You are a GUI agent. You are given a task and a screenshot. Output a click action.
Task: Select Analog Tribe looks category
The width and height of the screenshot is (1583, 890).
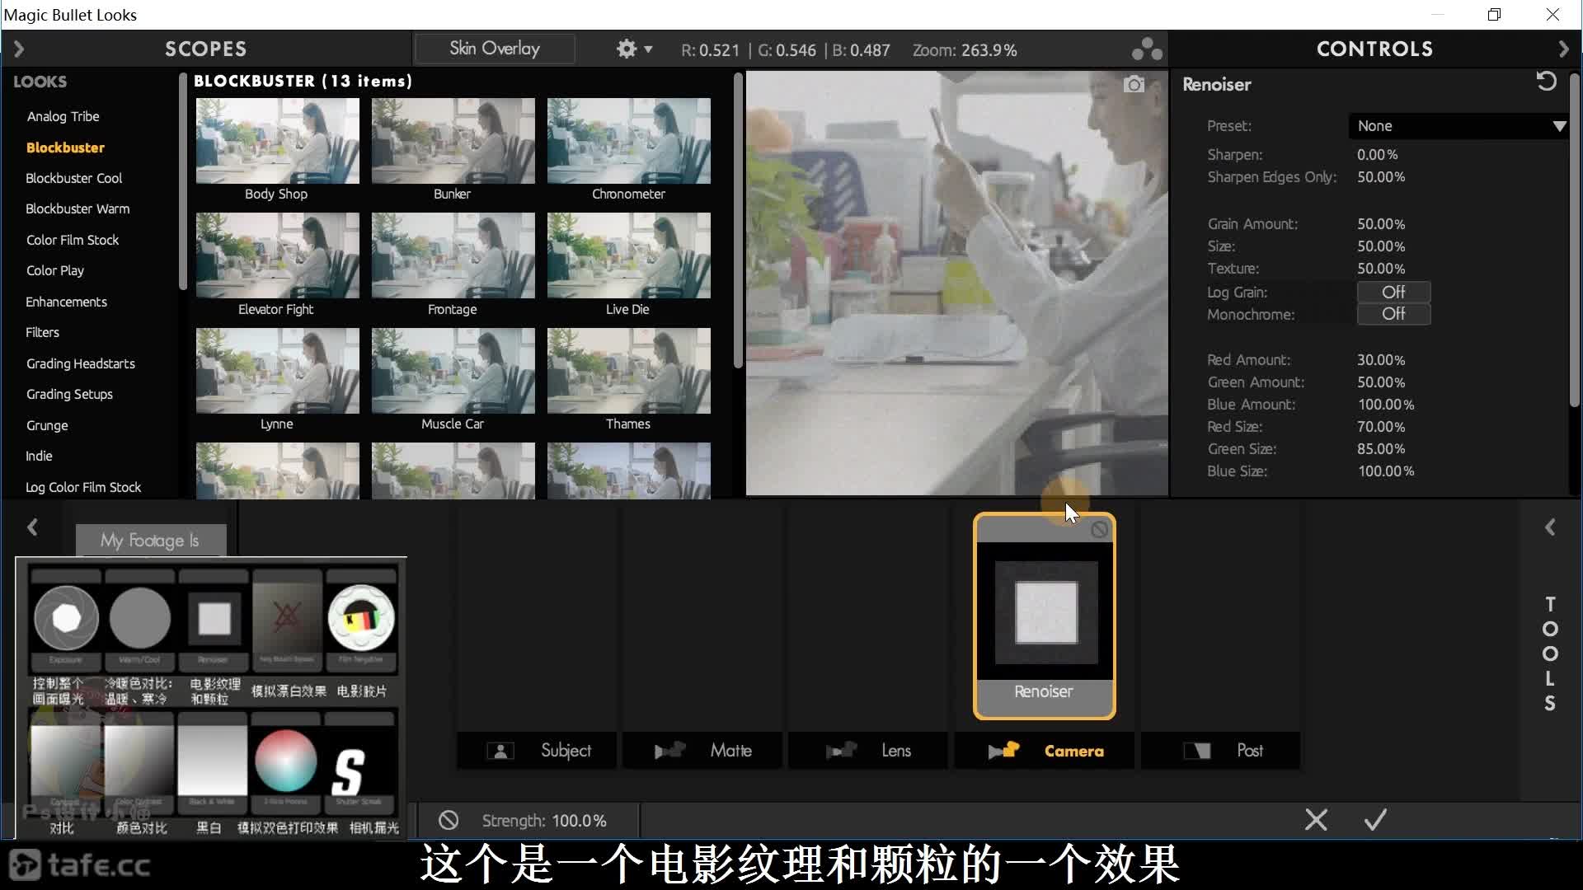coord(63,116)
